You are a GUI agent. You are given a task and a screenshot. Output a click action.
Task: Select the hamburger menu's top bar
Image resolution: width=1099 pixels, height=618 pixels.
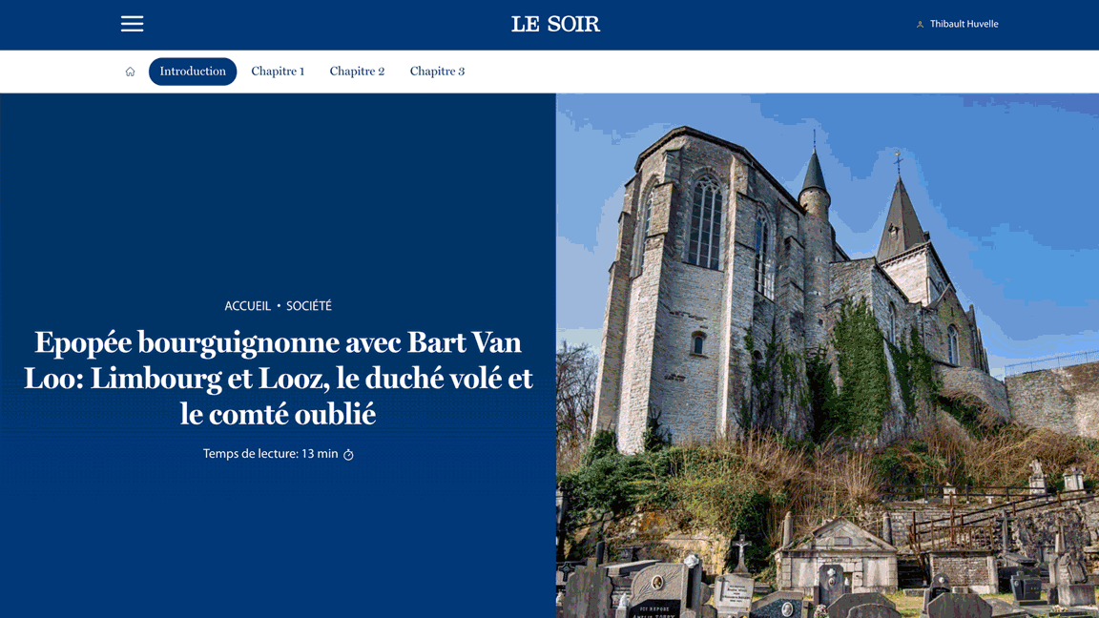(x=132, y=17)
